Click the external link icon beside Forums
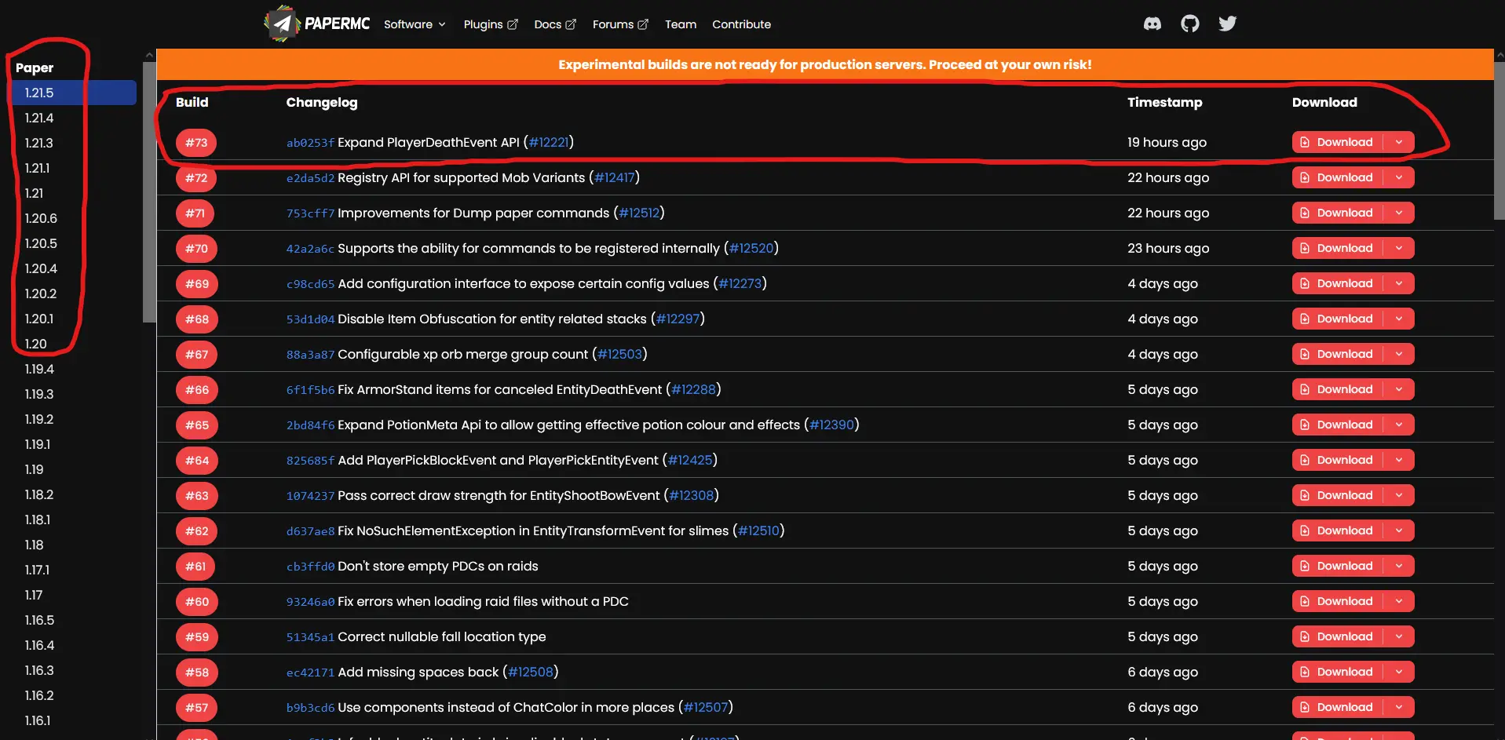Image resolution: width=1505 pixels, height=740 pixels. point(643,24)
